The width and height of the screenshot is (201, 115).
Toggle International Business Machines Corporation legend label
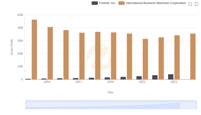(156, 3)
